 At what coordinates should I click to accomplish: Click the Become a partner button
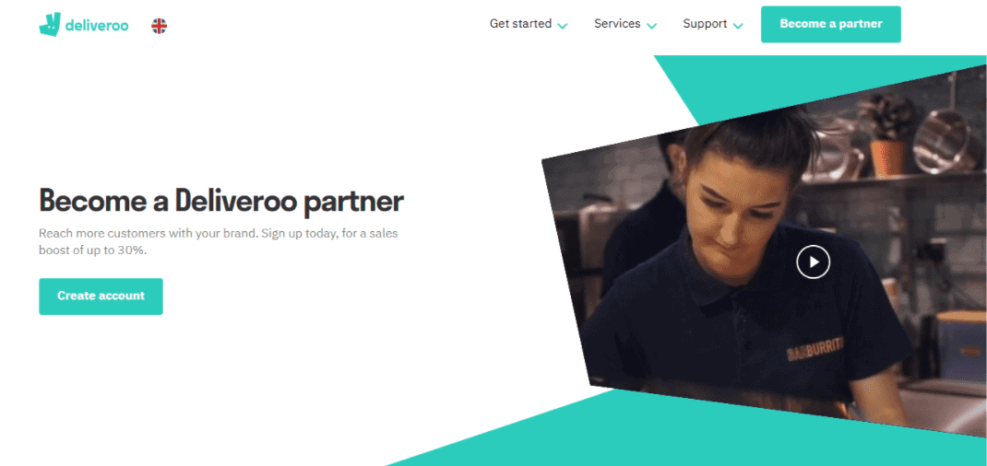point(831,25)
